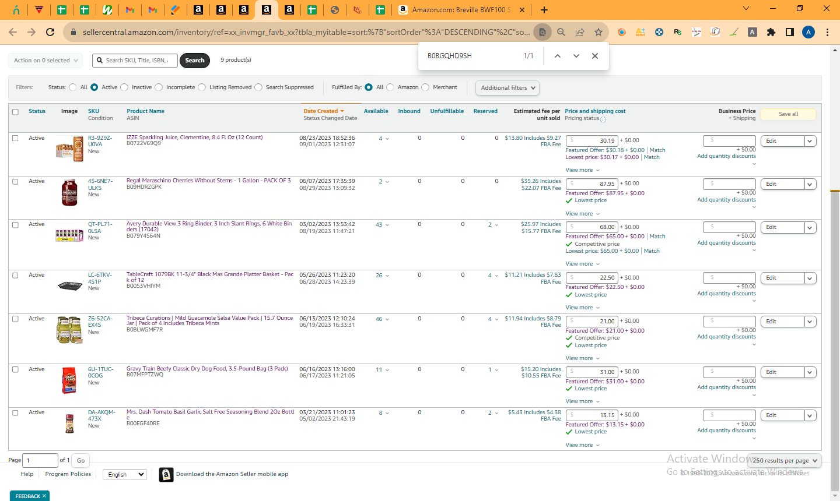This screenshot has width=840, height=501.
Task: Click the Amazon Seller mobile app icon
Action: pyautogui.click(x=166, y=475)
